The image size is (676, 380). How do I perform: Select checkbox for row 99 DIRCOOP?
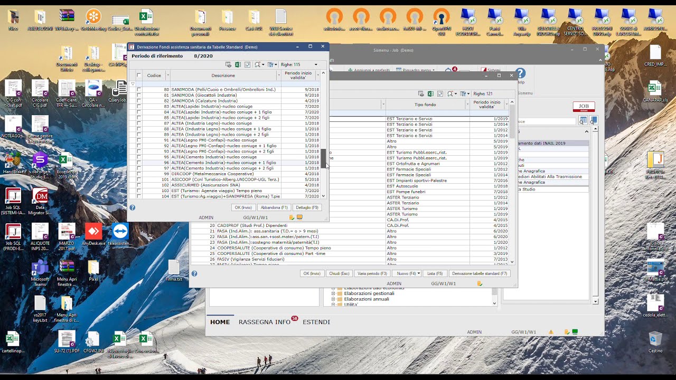(139, 174)
